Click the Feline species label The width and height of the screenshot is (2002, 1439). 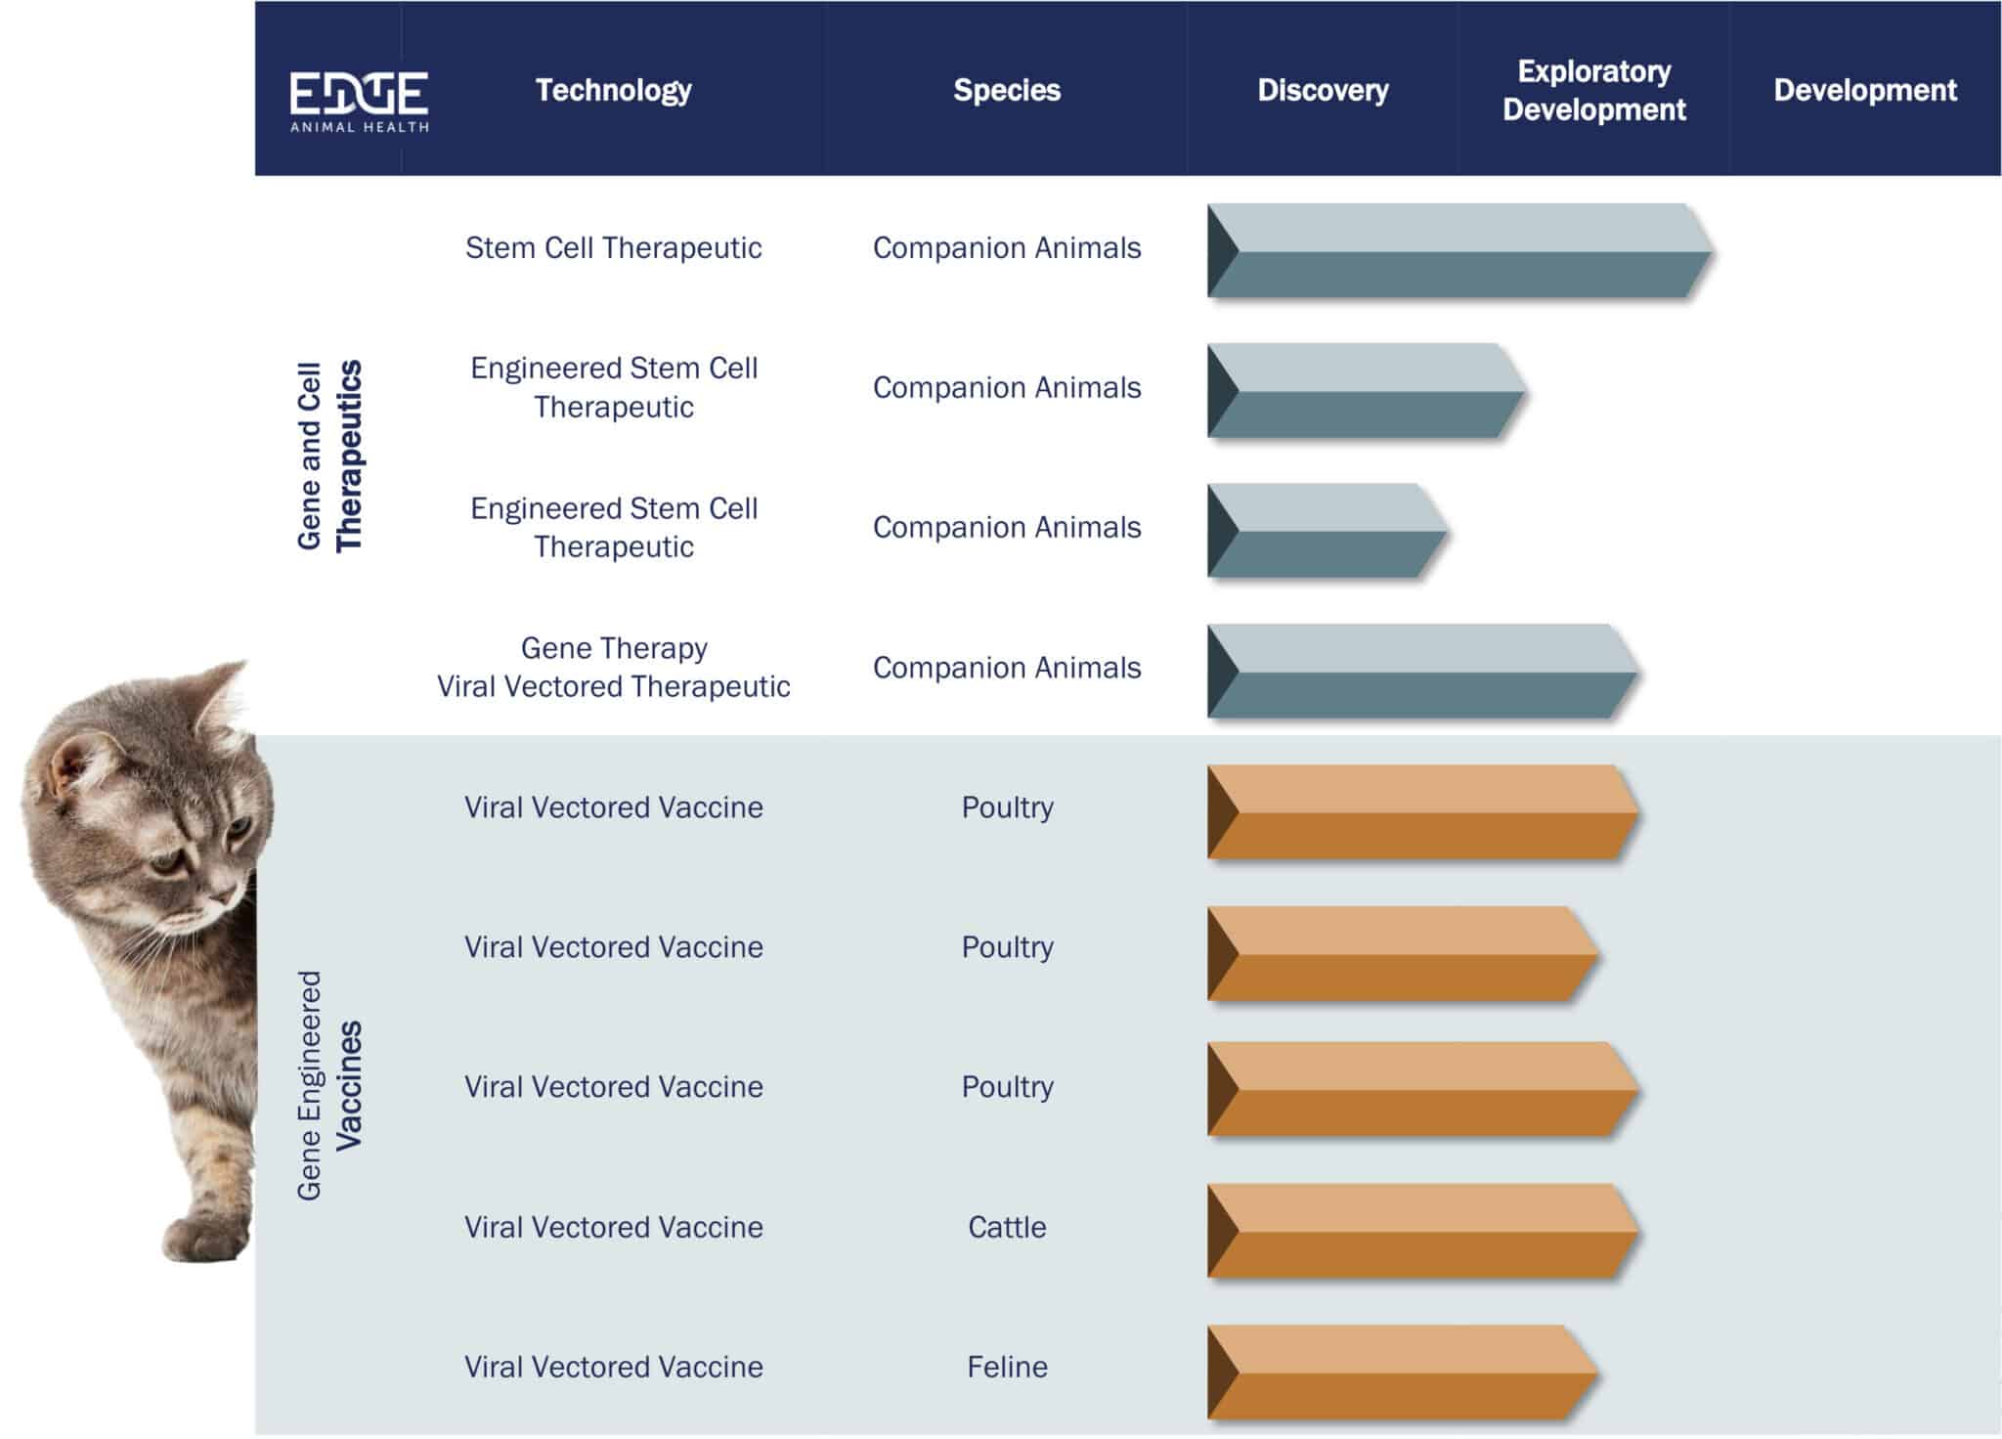[1007, 1367]
